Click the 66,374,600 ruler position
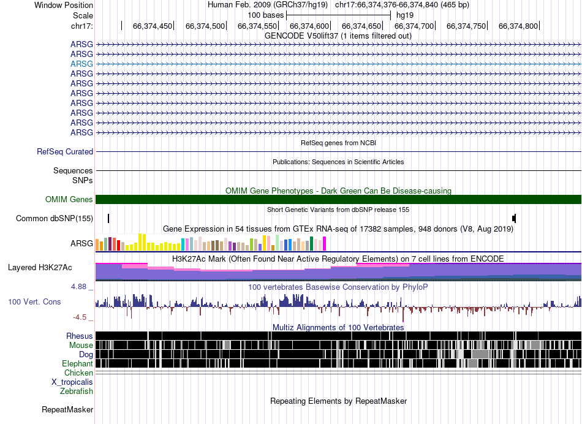Screen dimensions: 582x424 pos(309,26)
